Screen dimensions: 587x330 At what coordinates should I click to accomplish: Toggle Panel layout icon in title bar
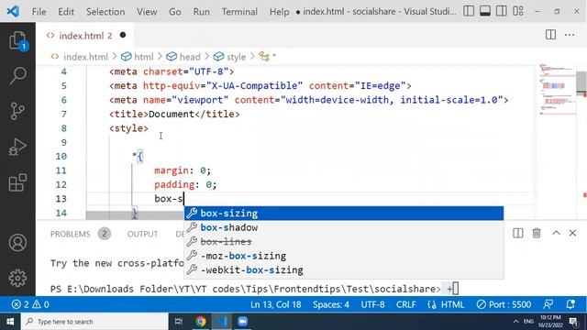[485, 11]
